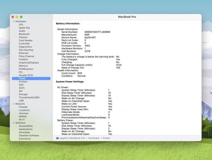Select Bluetooth in the Hardware list
Screen dimensions: 212x160
[x=24, y=34]
